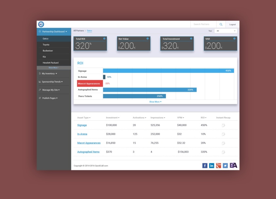Click the Total Investment $320K card

point(177,44)
